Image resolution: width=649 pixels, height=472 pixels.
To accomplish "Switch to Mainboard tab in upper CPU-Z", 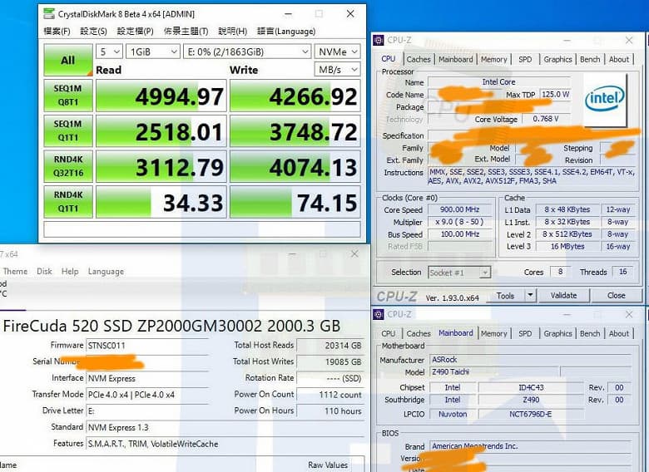I will click(455, 59).
